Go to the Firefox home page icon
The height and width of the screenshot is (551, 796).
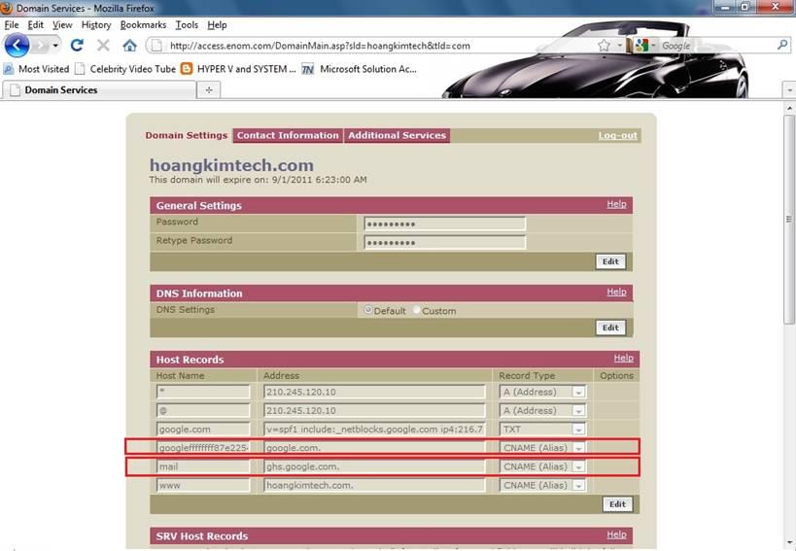point(130,46)
